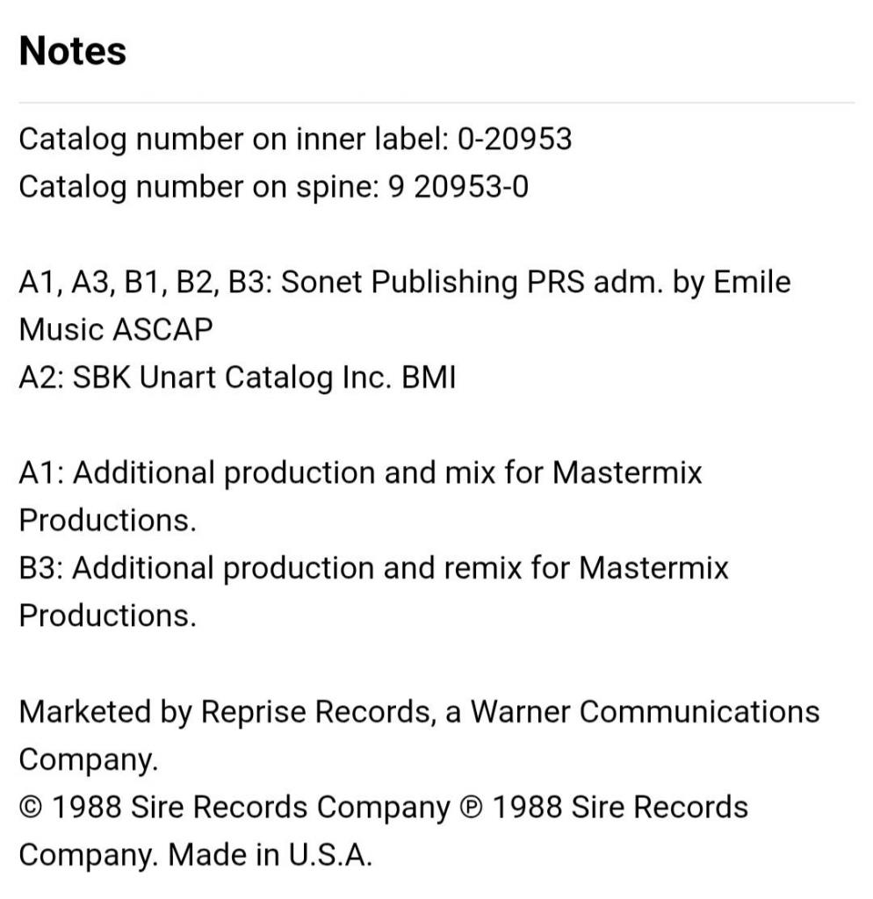Click the "Warner Communications" text
The width and height of the screenshot is (873, 899).
click(645, 711)
